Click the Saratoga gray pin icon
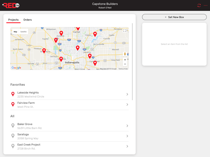 pyautogui.click(x=13, y=136)
